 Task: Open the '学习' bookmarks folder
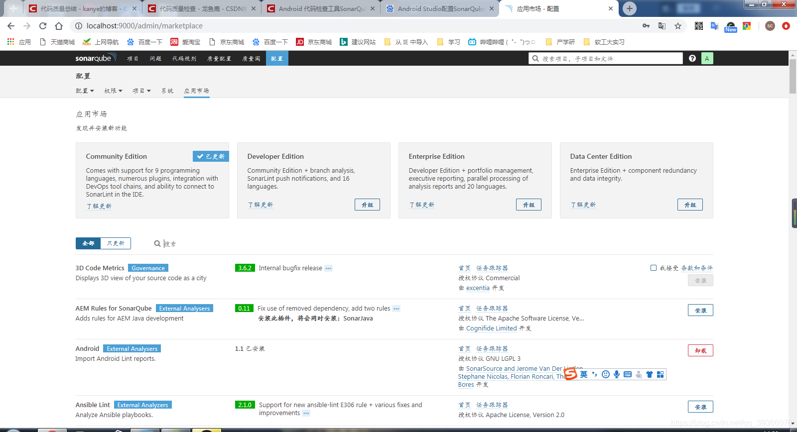click(x=448, y=42)
